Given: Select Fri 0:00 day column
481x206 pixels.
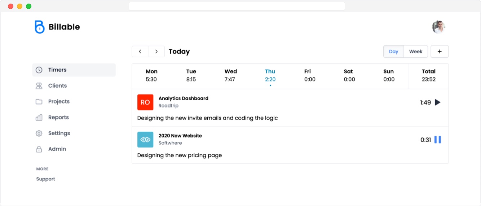Looking at the screenshot, I should pyautogui.click(x=310, y=75).
